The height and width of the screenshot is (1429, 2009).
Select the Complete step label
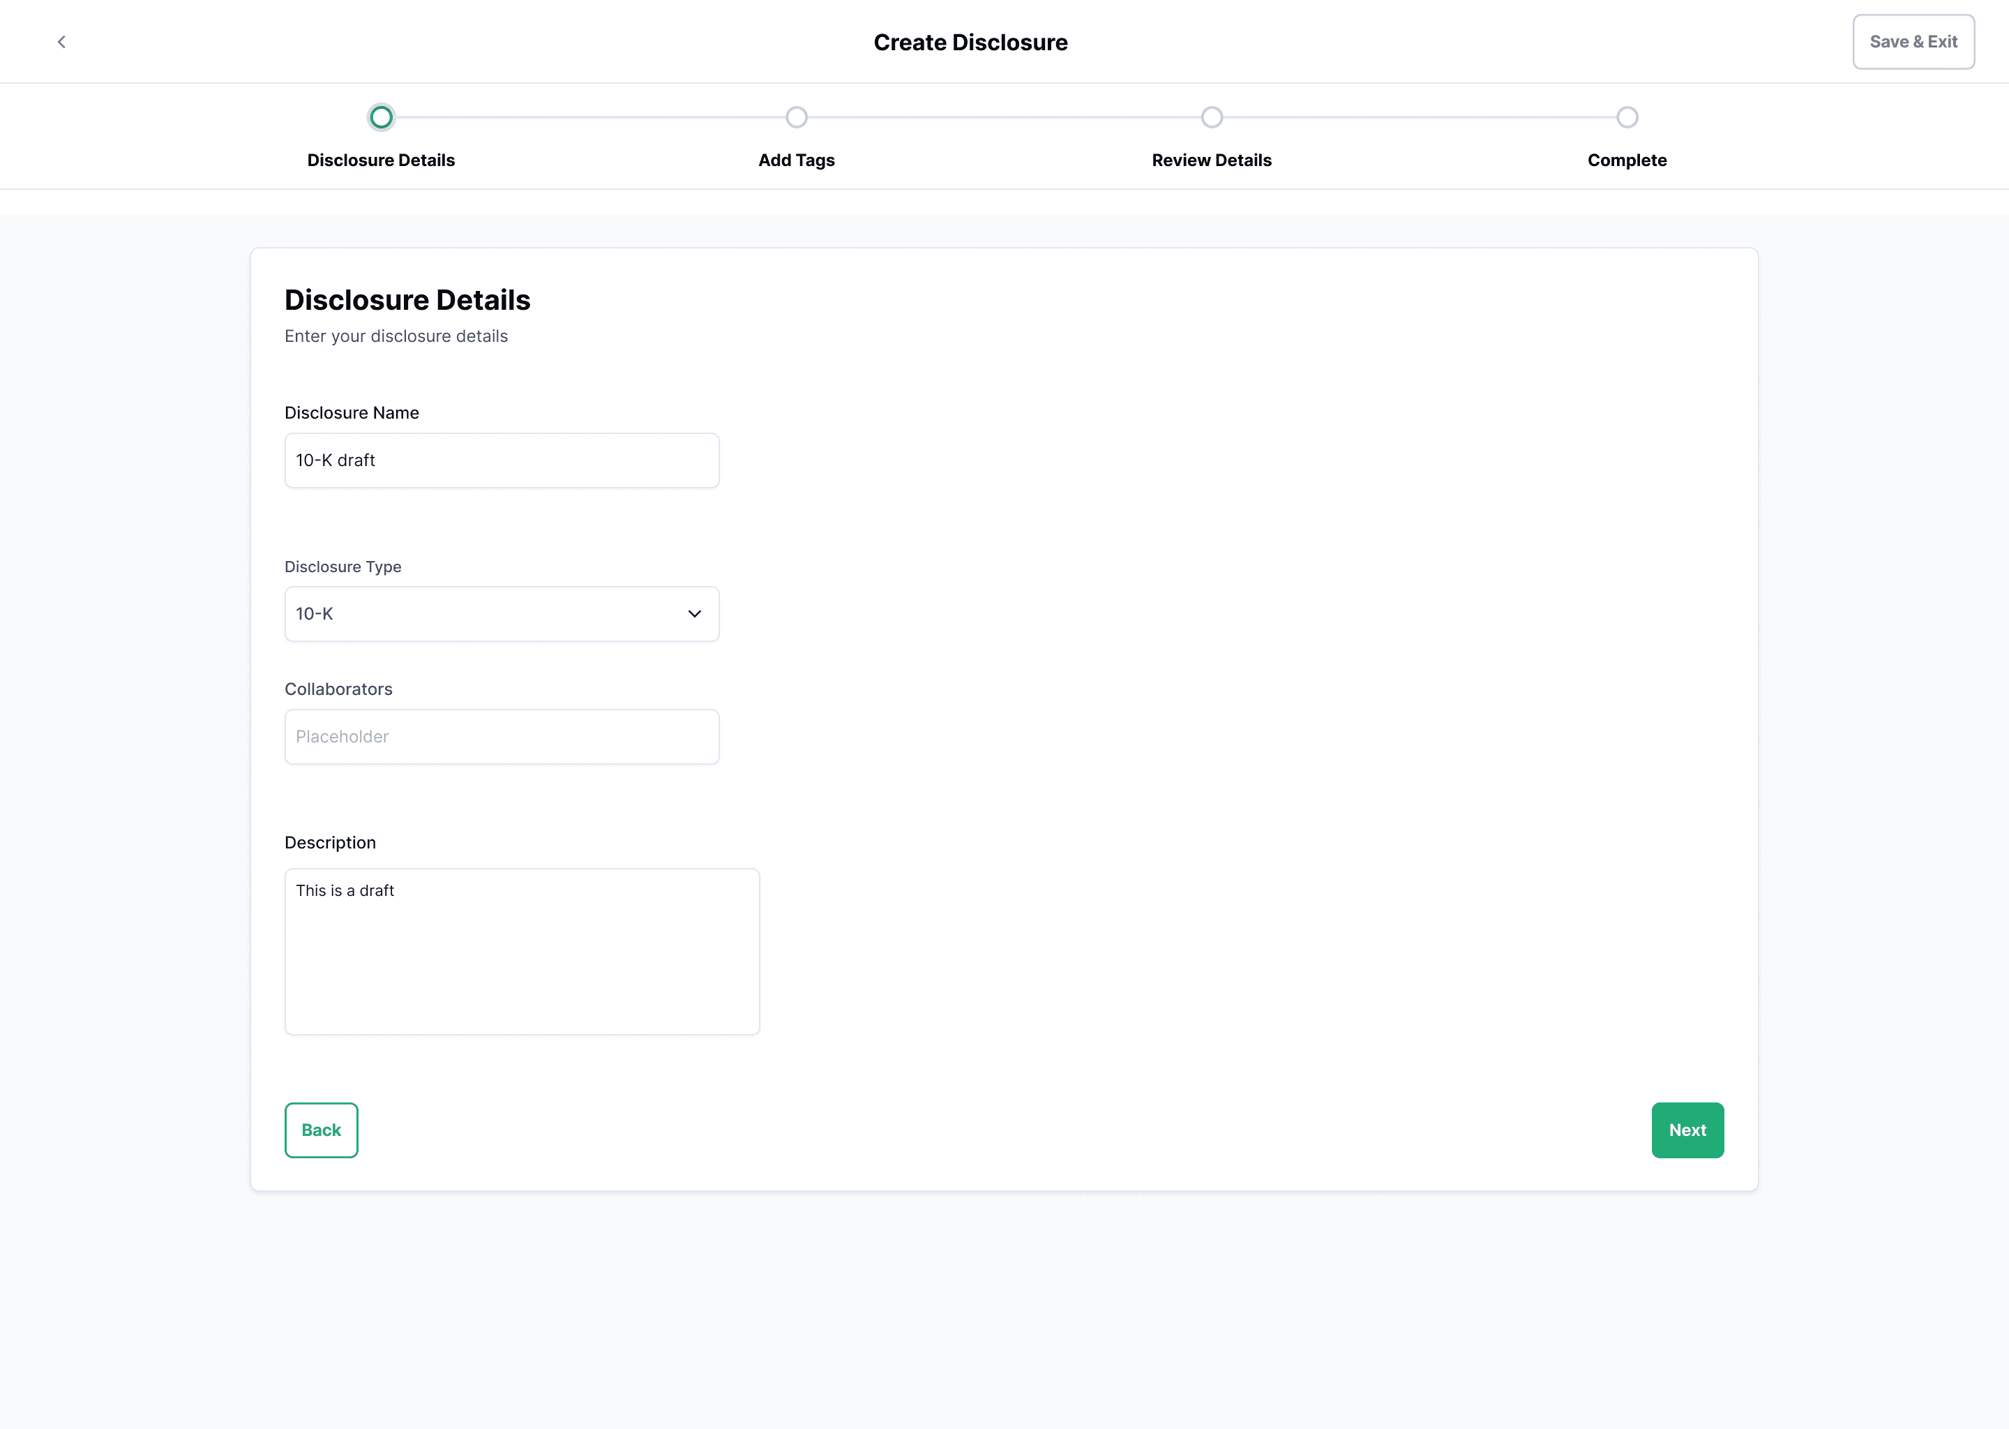click(1626, 160)
